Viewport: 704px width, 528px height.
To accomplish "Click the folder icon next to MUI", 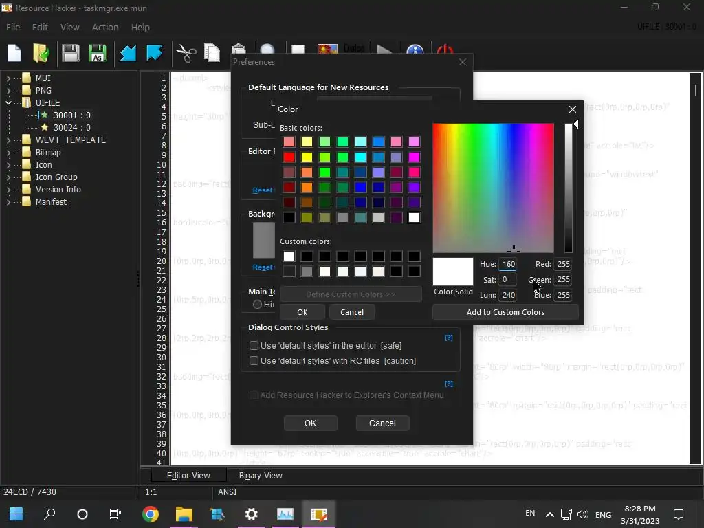I will pos(27,78).
